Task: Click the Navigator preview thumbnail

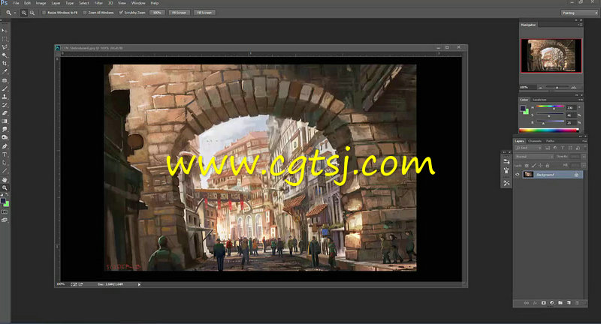Action: [551, 56]
